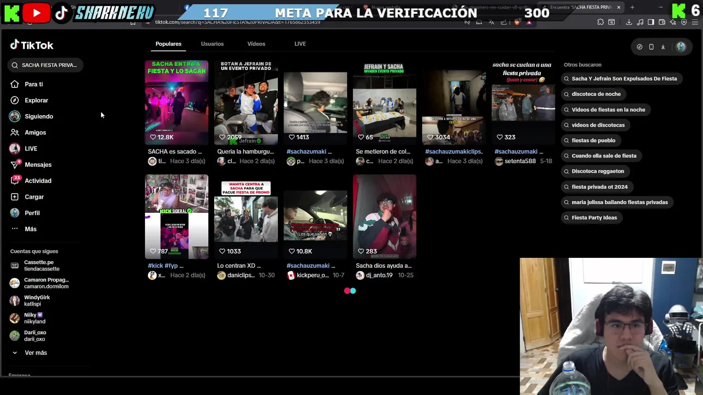
Task: Click the phone app icon in header
Action: [x=651, y=47]
